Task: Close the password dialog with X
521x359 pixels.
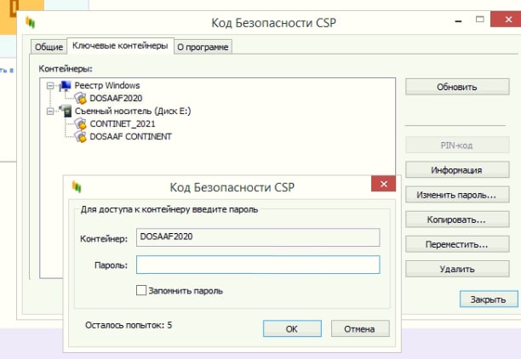Action: point(383,184)
